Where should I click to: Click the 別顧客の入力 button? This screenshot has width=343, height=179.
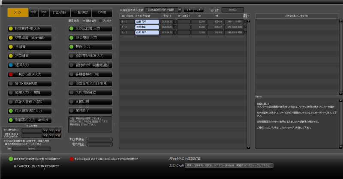pos(30,120)
